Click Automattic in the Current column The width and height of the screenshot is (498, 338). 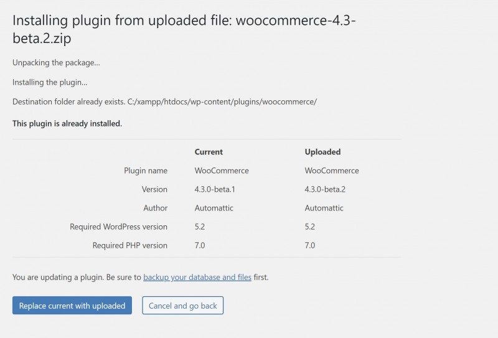(214, 208)
